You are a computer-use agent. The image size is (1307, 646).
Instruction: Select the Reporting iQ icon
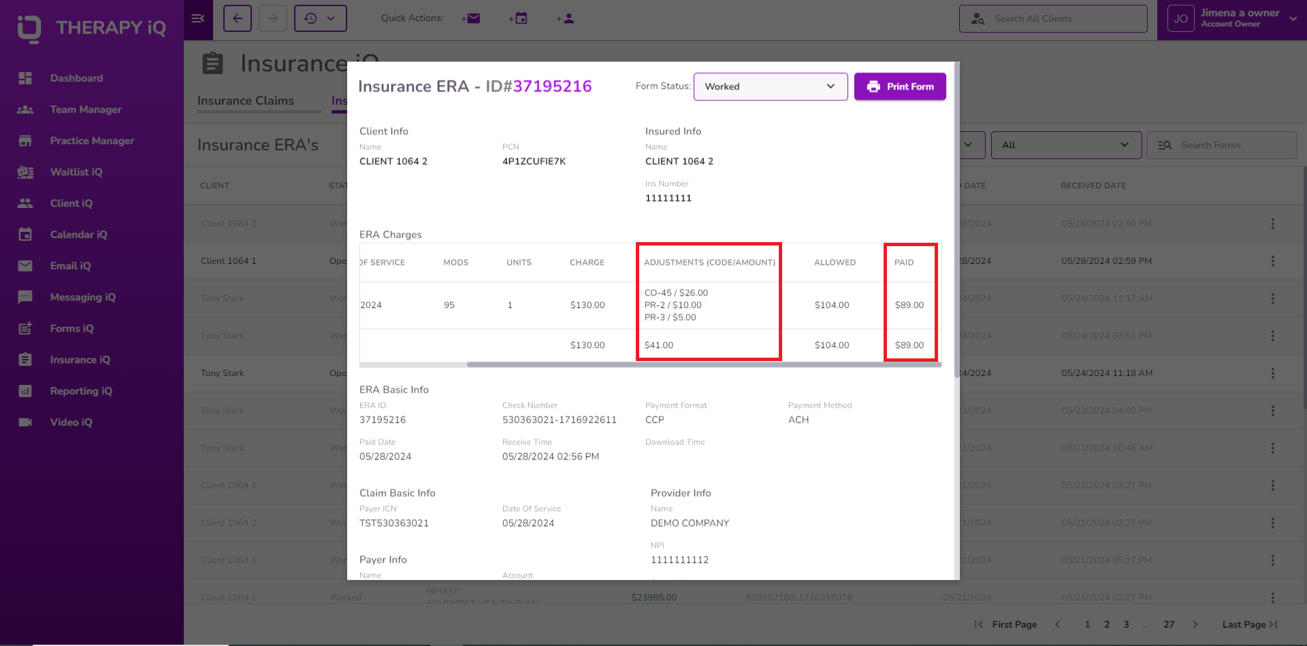pos(25,391)
